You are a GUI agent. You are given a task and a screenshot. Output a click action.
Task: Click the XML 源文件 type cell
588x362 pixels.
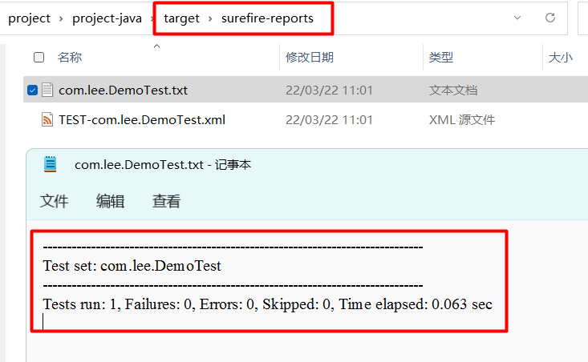pyautogui.click(x=461, y=120)
